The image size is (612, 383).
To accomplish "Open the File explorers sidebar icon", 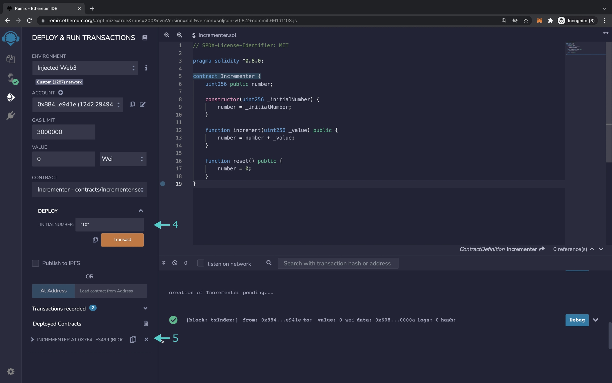I will (11, 59).
